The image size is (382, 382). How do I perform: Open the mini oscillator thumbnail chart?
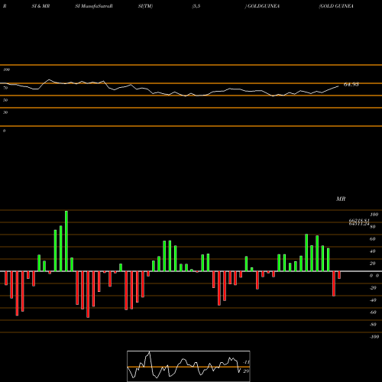(189, 366)
